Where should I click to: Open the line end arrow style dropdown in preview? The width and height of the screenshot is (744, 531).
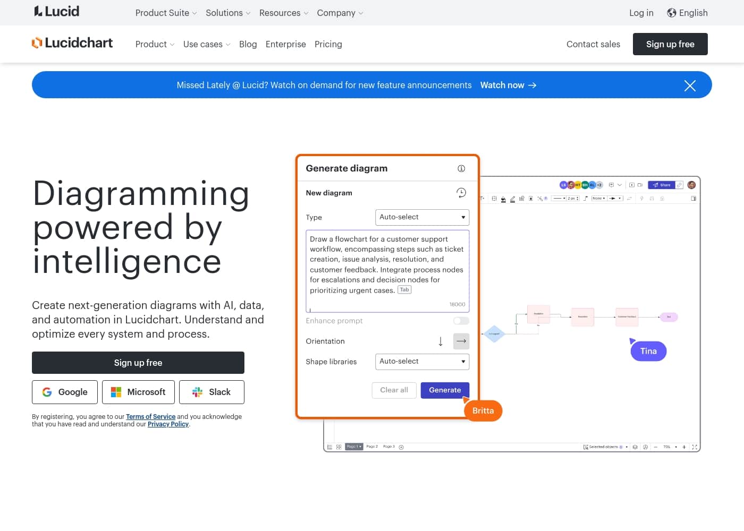click(x=615, y=199)
